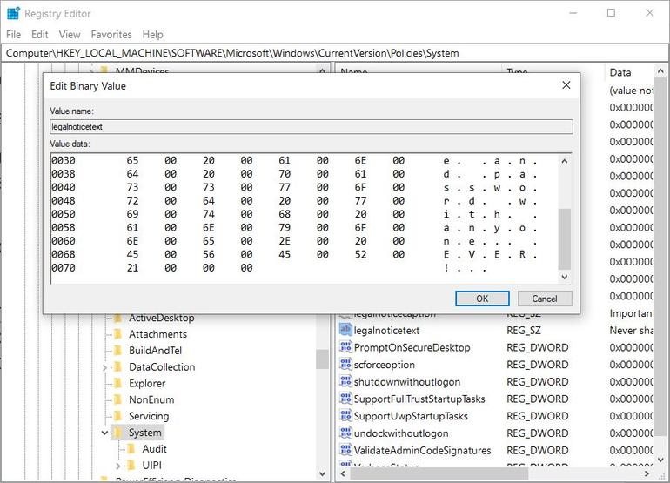Select the Servicing key
The height and width of the screenshot is (483, 670).
point(149,416)
